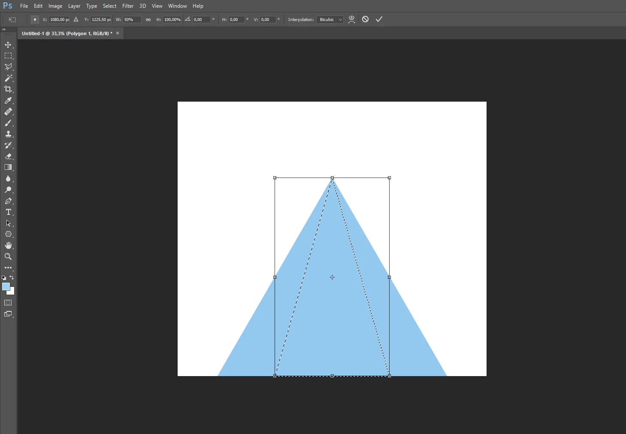
Task: Click the vertical skew V field
Action: coord(268,19)
